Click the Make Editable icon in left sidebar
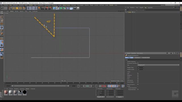 pos(2,12)
